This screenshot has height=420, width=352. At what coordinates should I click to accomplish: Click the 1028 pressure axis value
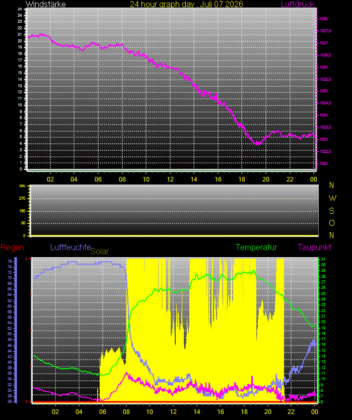tap(323, 19)
